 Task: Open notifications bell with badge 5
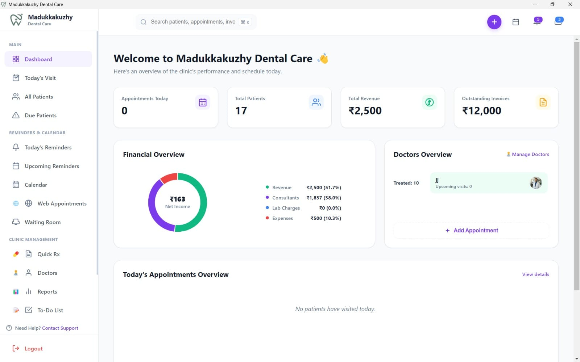[x=537, y=21]
